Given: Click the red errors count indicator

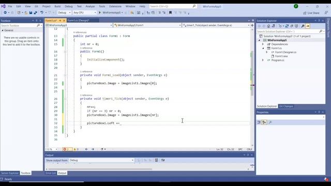Looking at the screenshot, I should 67,149.
